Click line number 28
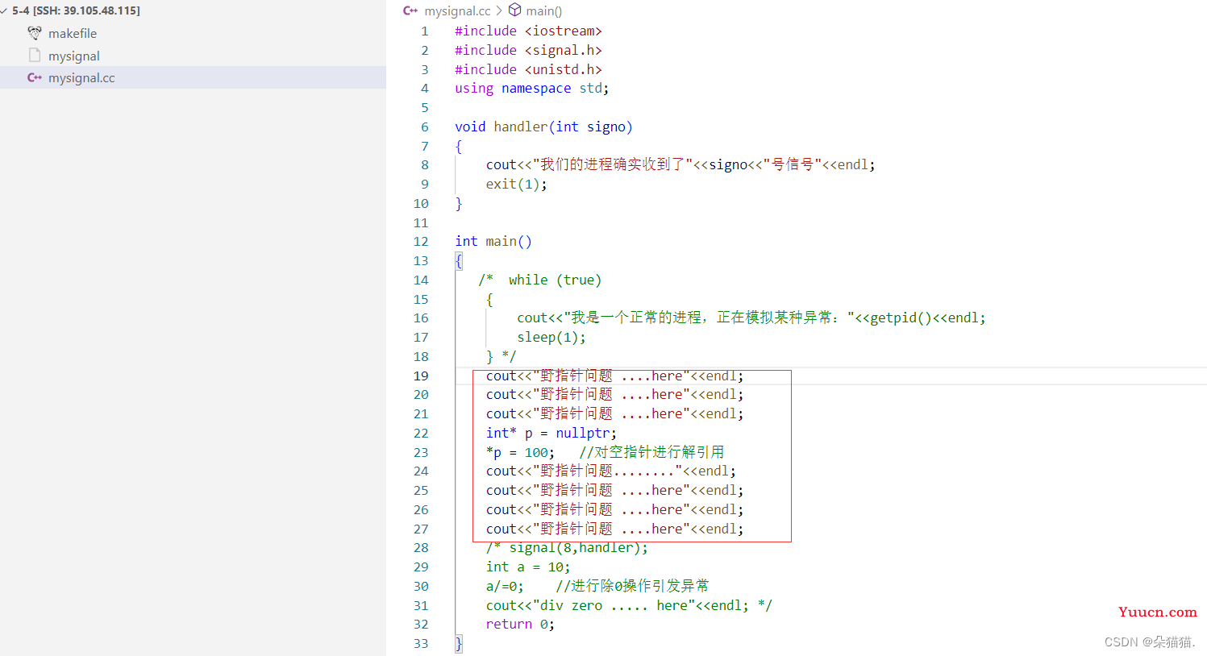The width and height of the screenshot is (1207, 656). tap(421, 548)
